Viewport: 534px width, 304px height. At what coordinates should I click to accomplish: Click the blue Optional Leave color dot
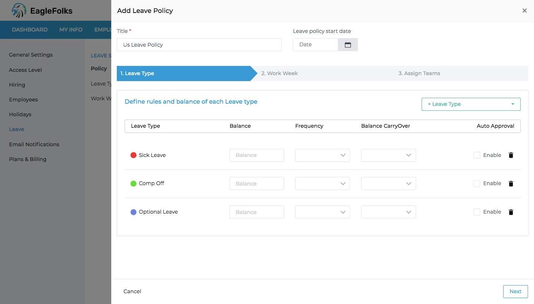click(133, 212)
